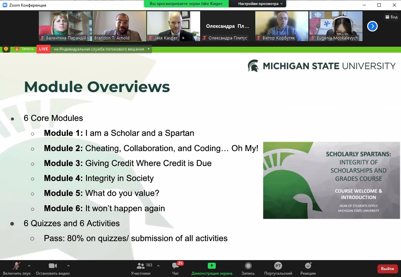
Task: Open Настройки просмотра dropdown
Action: [x=260, y=4]
